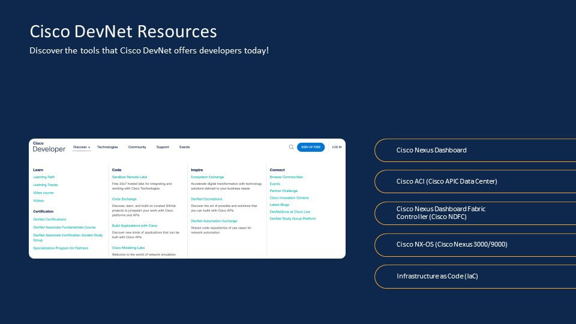Select Cisco Nexus Dashboard Fabric Controller pill

pyautogui.click(x=475, y=213)
